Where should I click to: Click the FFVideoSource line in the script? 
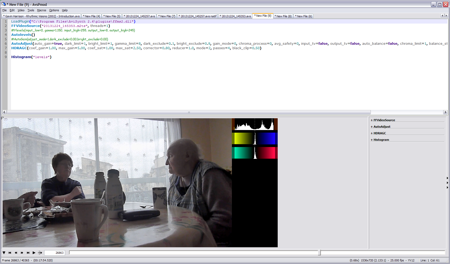pyautogui.click(x=61, y=26)
